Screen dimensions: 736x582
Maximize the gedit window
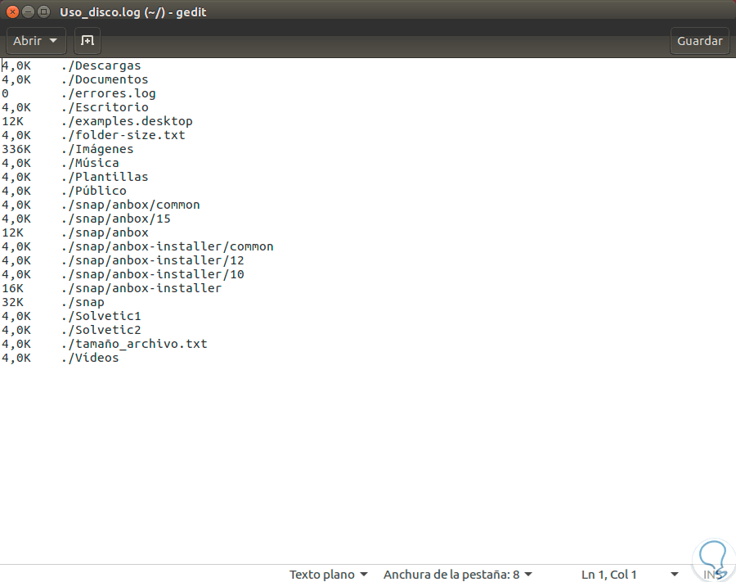click(43, 11)
